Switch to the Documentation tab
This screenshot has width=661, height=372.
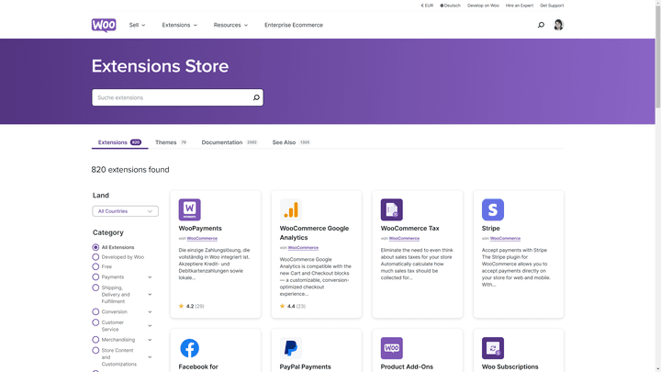pos(230,142)
